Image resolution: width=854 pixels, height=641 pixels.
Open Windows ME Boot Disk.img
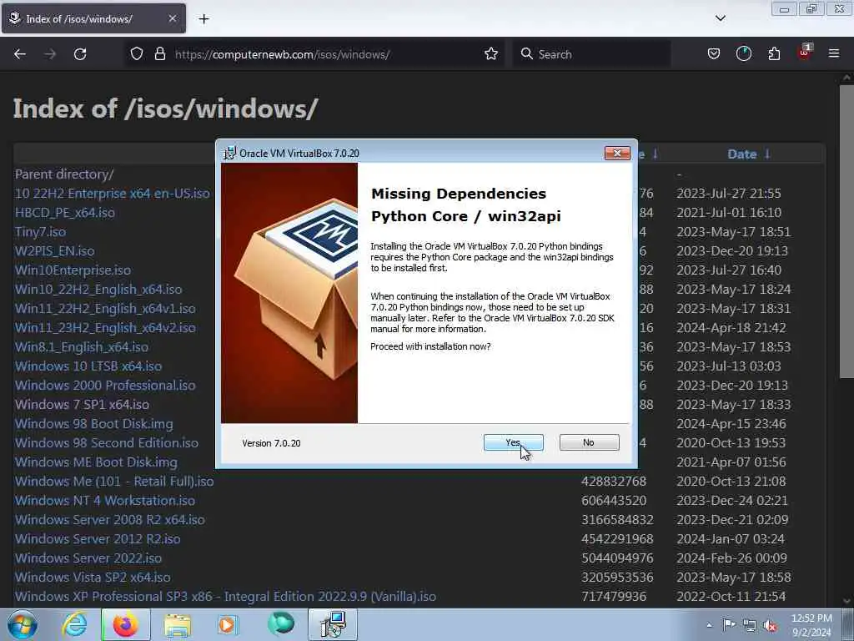coord(96,462)
